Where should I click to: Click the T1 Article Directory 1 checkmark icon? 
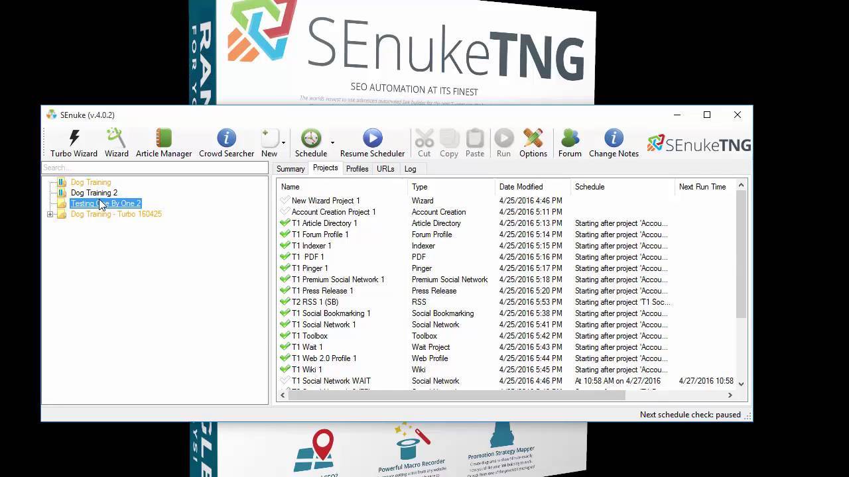(285, 223)
